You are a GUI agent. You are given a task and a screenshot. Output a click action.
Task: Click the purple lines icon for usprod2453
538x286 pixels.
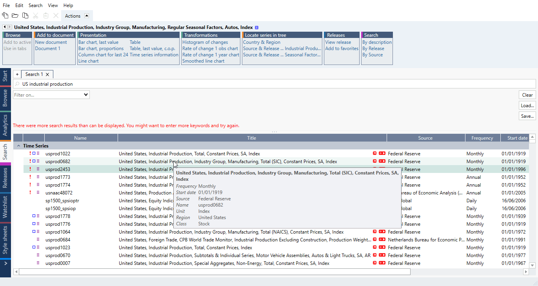(x=38, y=169)
